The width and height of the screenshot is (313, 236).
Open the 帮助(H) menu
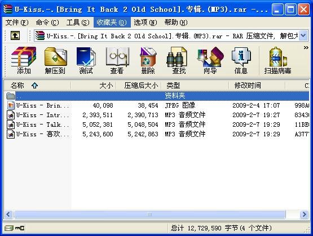click(x=176, y=23)
